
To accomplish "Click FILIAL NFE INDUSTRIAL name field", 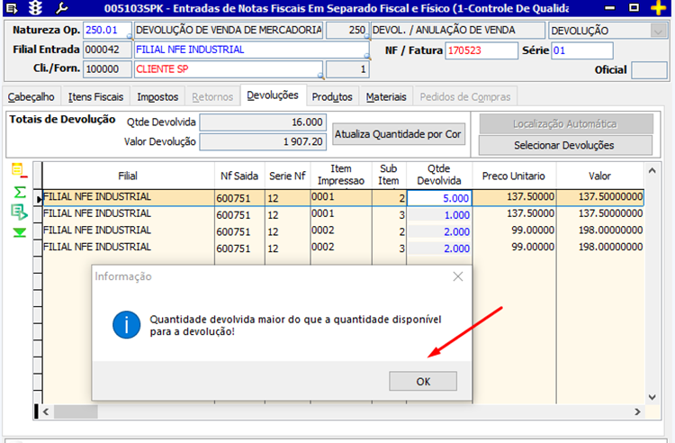I will click(252, 50).
